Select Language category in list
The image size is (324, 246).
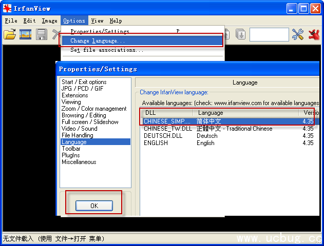point(96,142)
